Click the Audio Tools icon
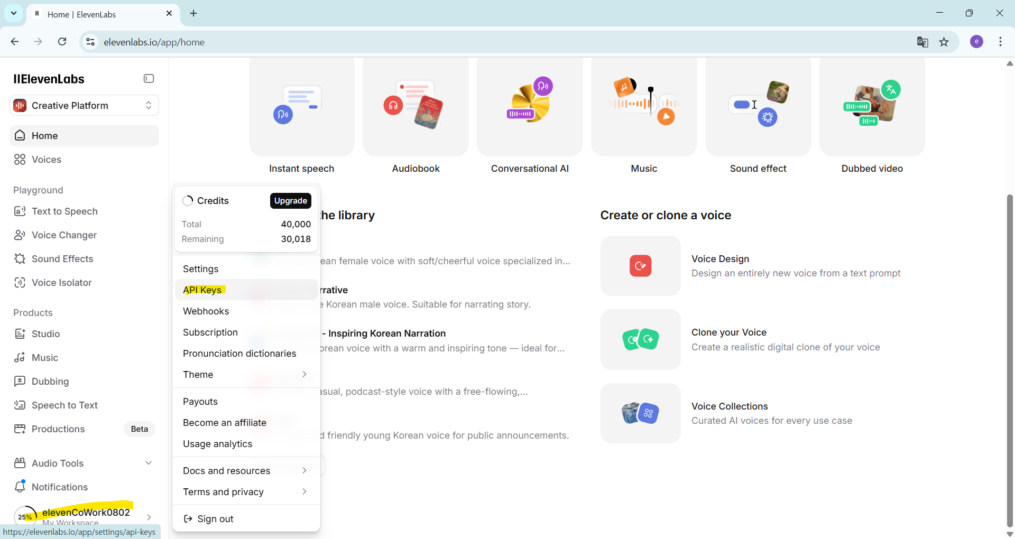The height and width of the screenshot is (539, 1015). coord(20,463)
